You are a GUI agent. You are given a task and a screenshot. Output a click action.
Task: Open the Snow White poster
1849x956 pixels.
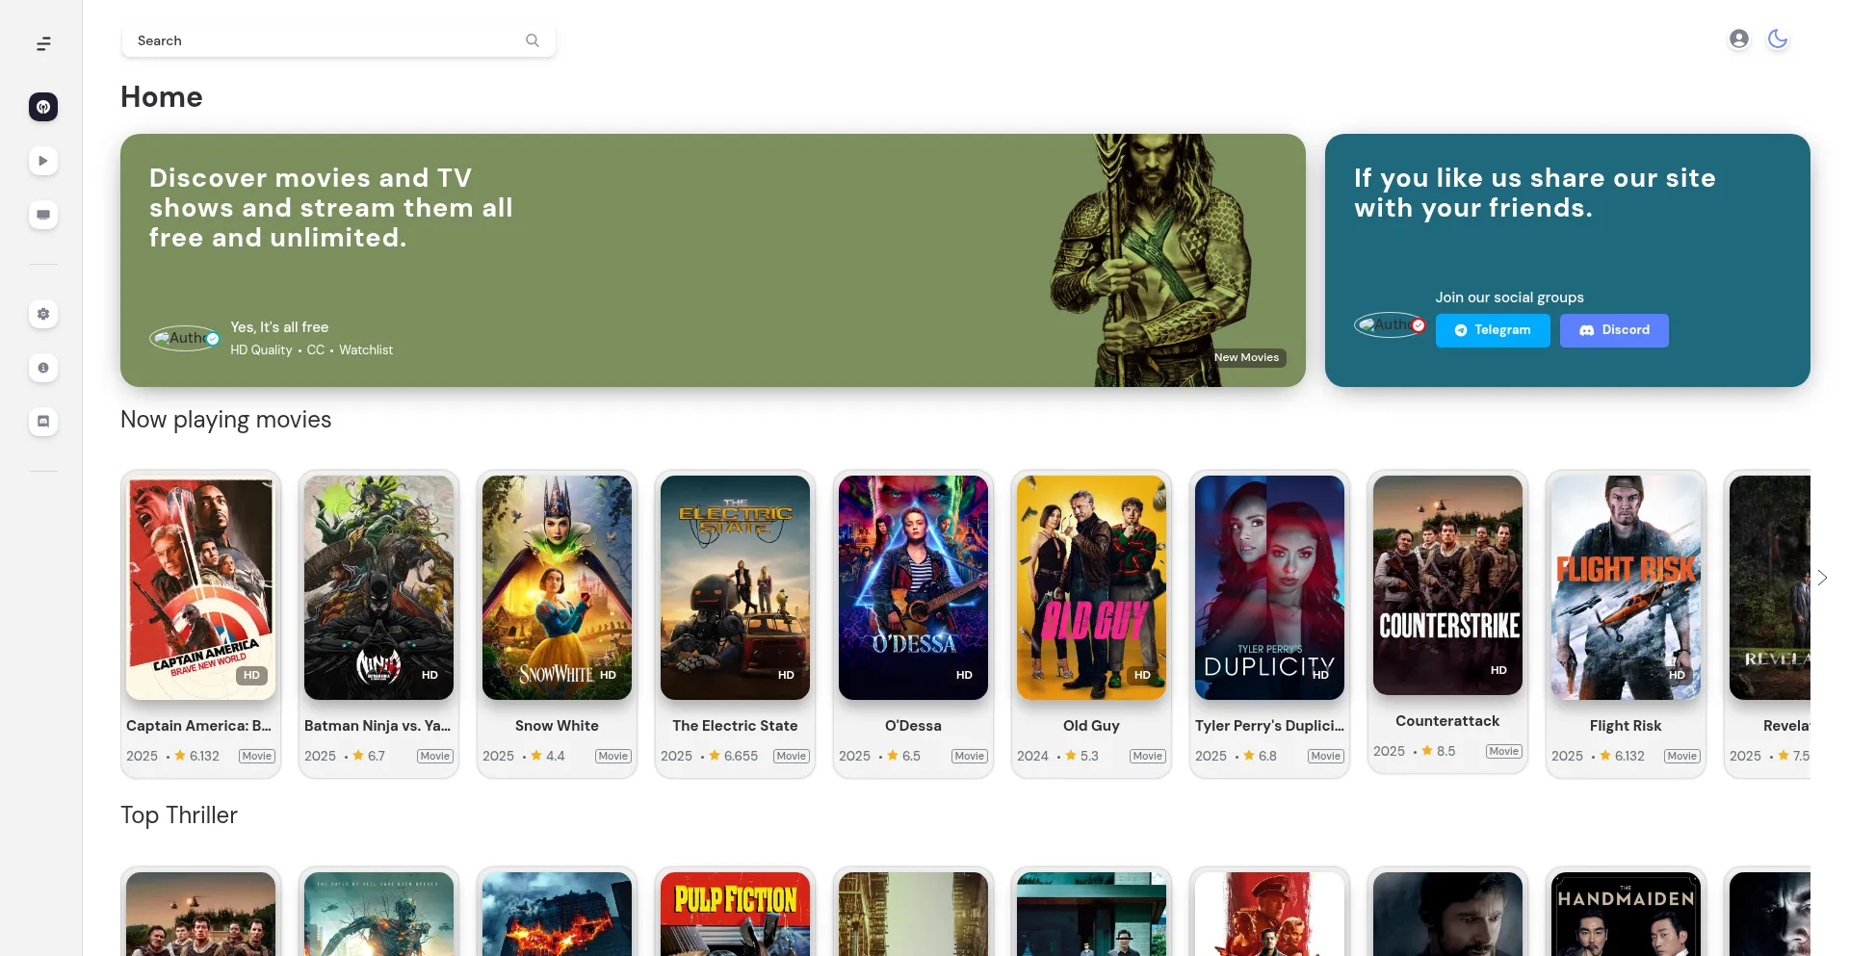pyautogui.click(x=557, y=587)
